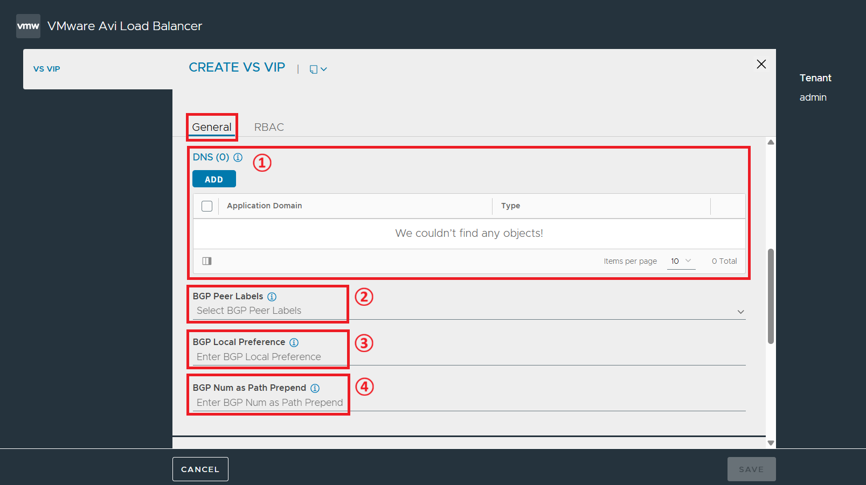Show the BGP Num as Path Prepend info icon

click(315, 388)
